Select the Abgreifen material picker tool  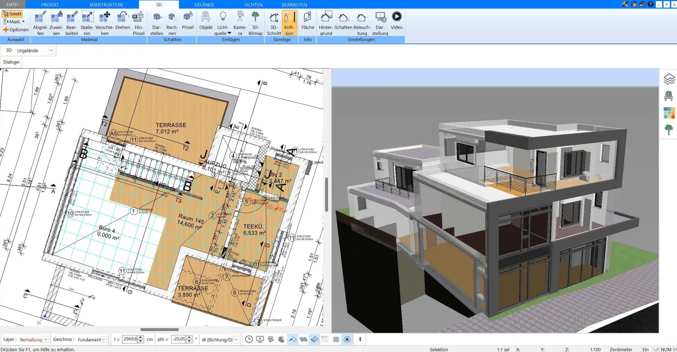(40, 23)
